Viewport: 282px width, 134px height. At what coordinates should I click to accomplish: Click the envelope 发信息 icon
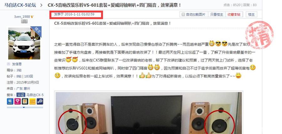pyautogui.click(x=8, y=64)
